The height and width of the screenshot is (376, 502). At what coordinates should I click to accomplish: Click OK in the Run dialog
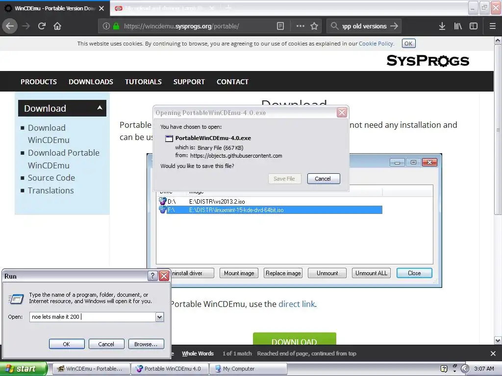(67, 344)
